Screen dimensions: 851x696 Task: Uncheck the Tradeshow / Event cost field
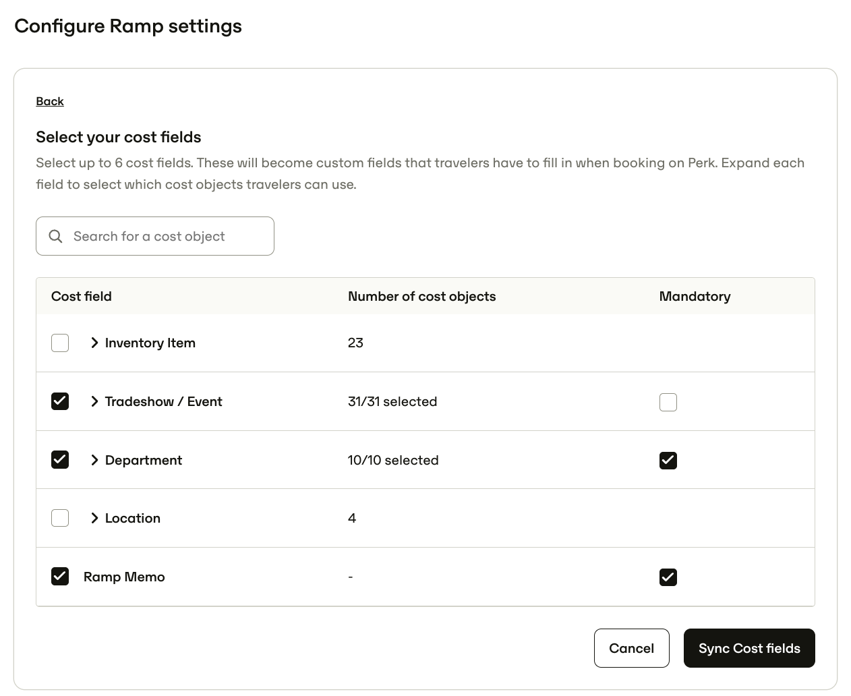[x=60, y=401]
